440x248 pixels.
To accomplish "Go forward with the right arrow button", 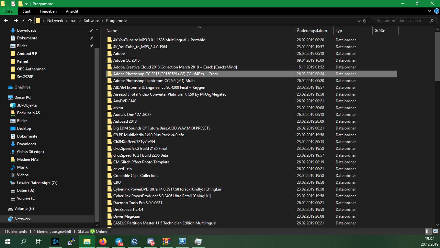I will click(x=16, y=20).
